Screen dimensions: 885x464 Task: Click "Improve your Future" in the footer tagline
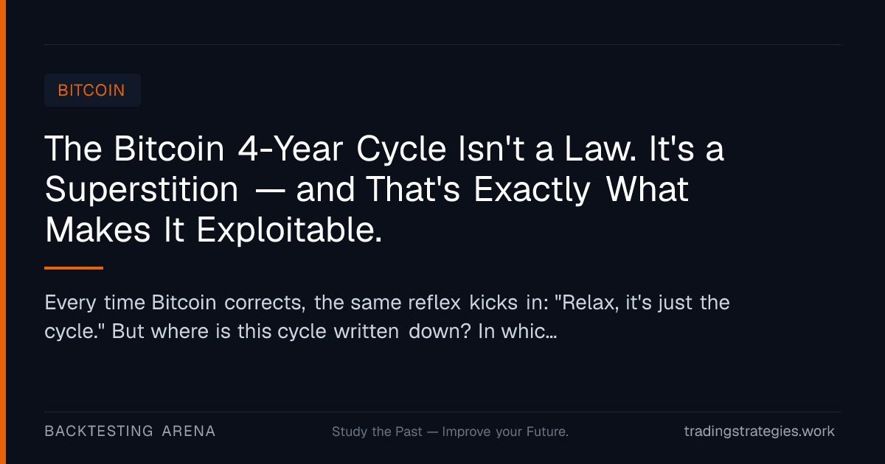505,432
